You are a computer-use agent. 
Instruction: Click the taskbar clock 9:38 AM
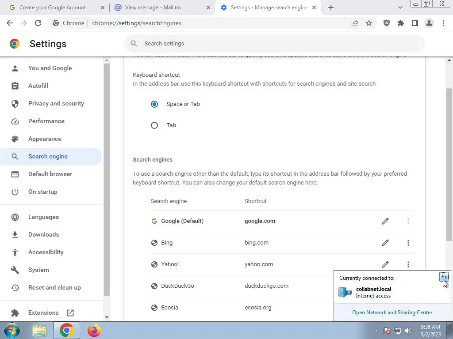click(430, 327)
